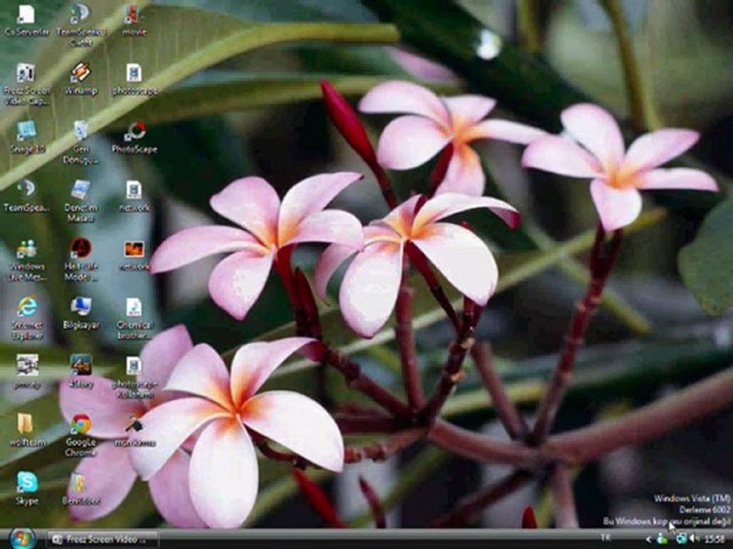
Task: Open the network connection tray icon
Action: (x=681, y=539)
